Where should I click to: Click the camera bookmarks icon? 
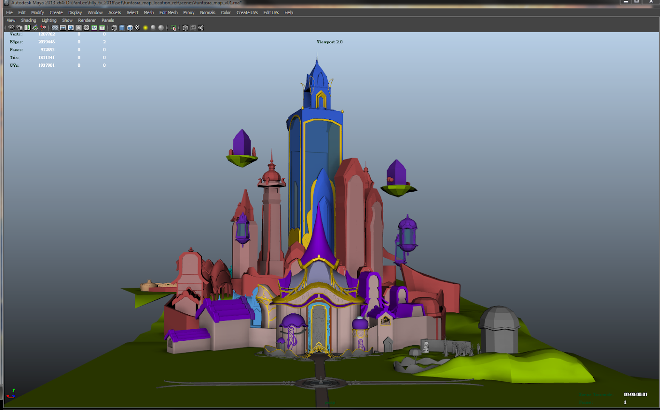pyautogui.click(x=27, y=28)
